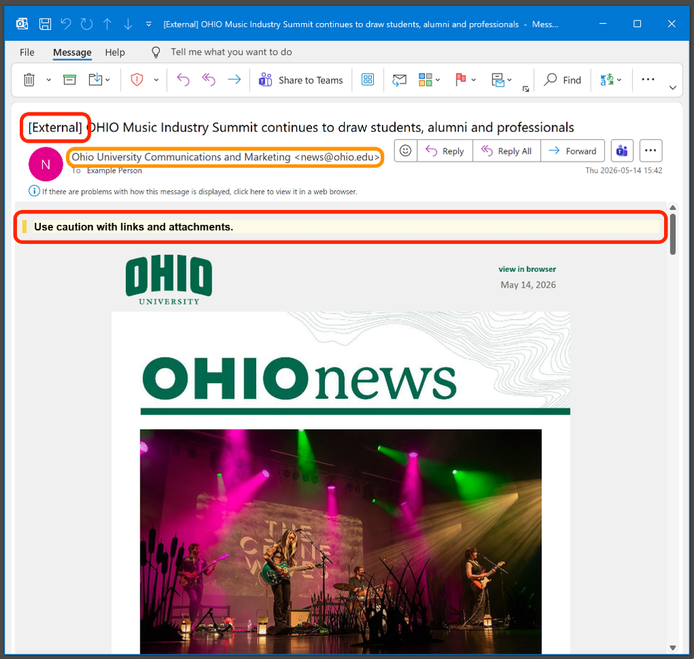The height and width of the screenshot is (659, 694).
Task: Click the vertical scrollbar thumb
Action: pos(673,234)
